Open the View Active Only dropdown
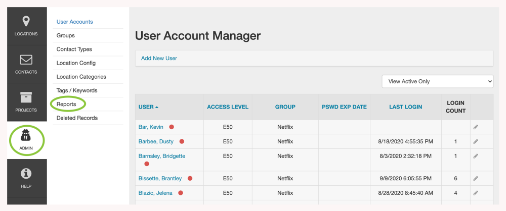Image resolution: width=506 pixels, height=211 pixels. click(437, 81)
